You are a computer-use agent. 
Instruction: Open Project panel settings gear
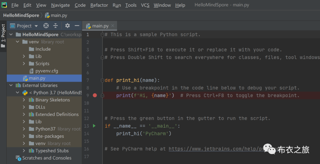[68, 26]
